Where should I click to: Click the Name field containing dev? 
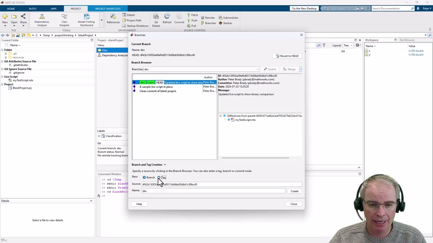click(213, 191)
